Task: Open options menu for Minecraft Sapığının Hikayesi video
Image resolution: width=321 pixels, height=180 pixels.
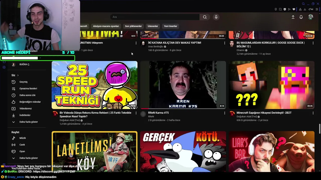Action: pos(313,113)
